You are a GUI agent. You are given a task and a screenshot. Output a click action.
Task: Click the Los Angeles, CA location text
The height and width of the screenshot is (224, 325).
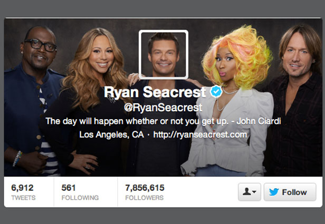pos(111,134)
